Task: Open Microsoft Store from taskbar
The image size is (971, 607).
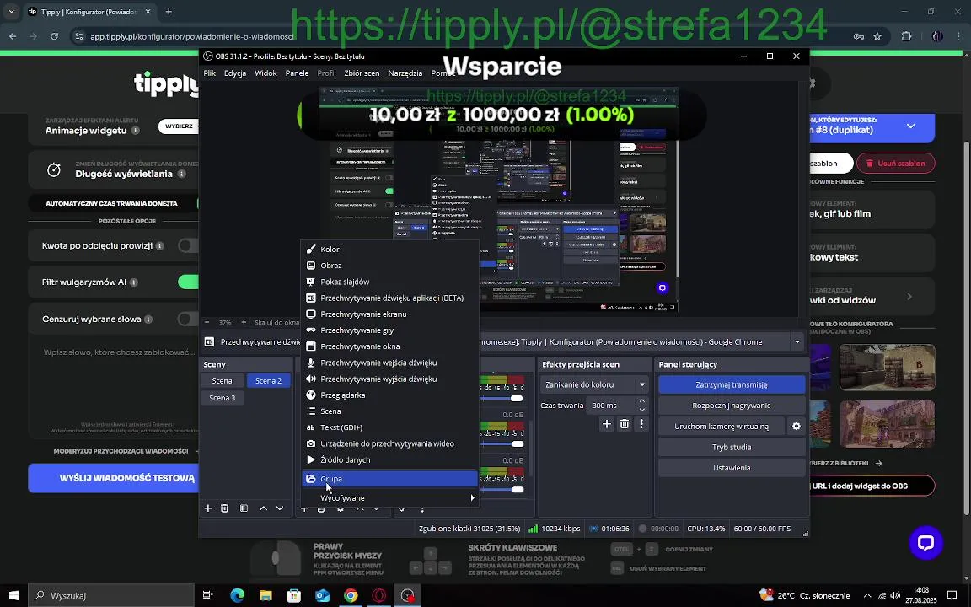Action: [x=293, y=595]
